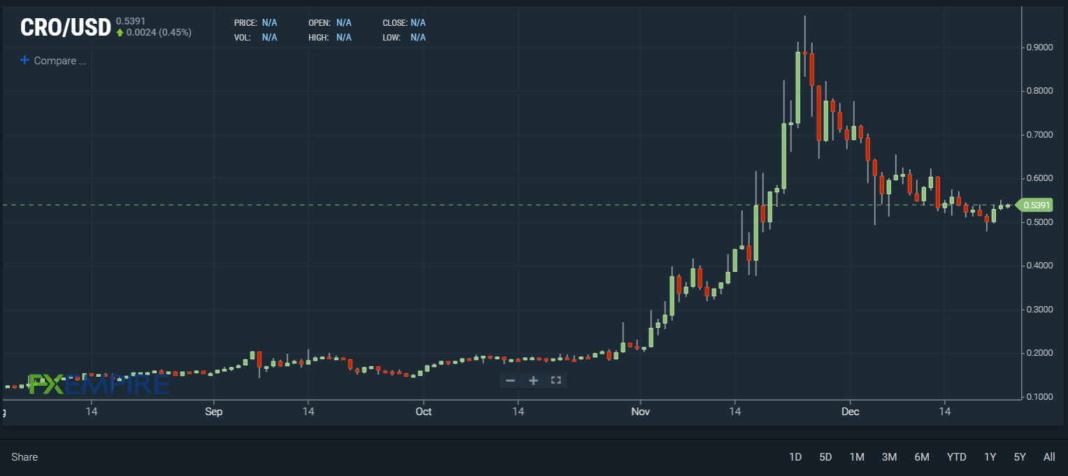Click the Dec label on the date axis
Viewport: 1068px width, 476px height.
pyautogui.click(x=850, y=412)
